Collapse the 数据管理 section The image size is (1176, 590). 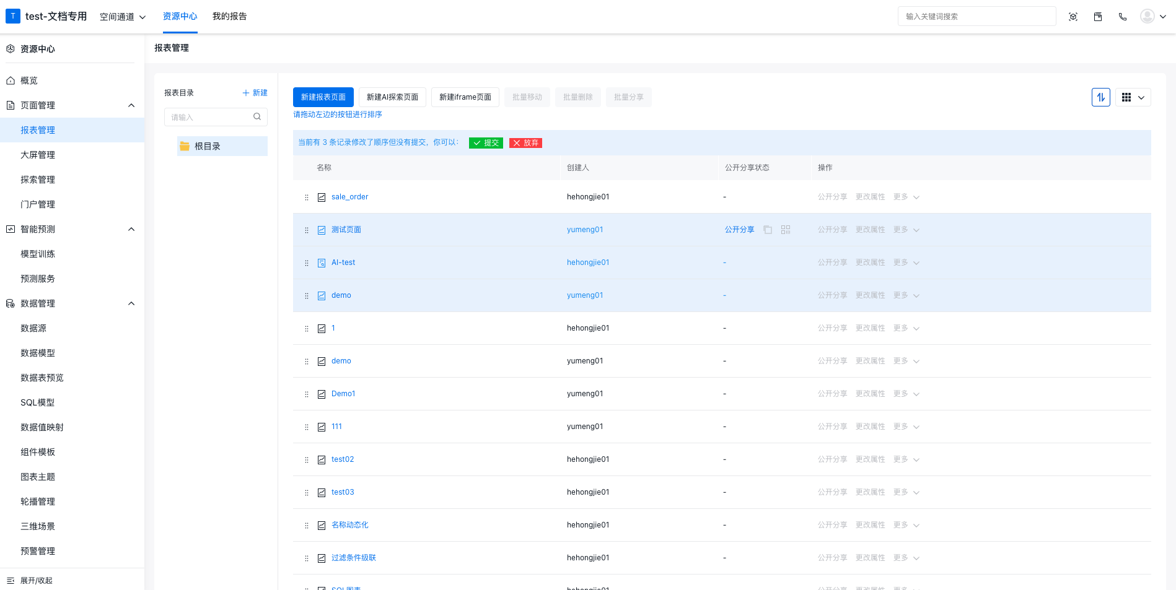[x=131, y=303]
